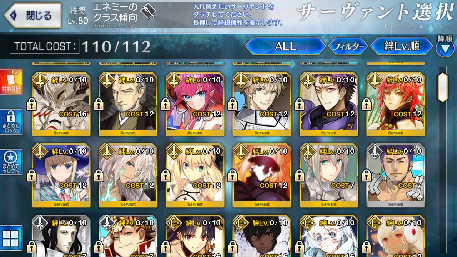Tap the 対象選択 target select icon

point(11,82)
